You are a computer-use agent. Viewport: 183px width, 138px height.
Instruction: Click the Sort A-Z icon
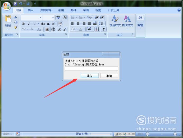pyautogui.click(x=97, y=29)
